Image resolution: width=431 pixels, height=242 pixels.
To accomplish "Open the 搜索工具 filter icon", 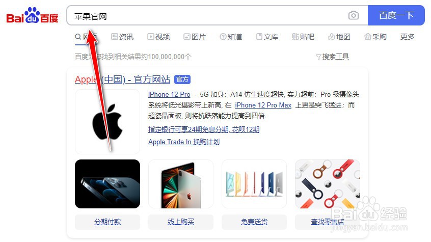I will coord(318,57).
